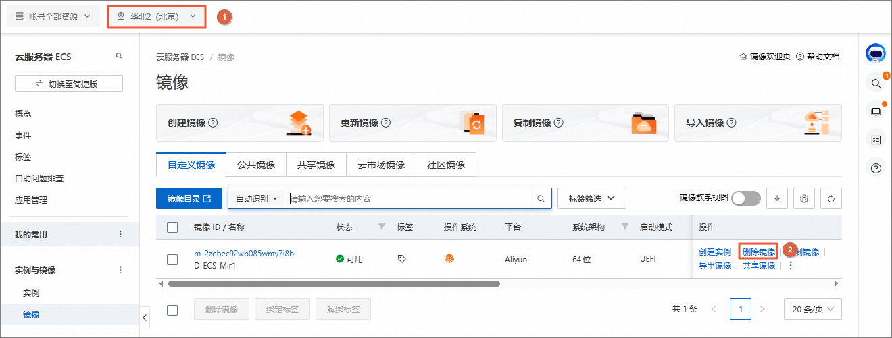Open 自动识别 search type dropdown

[x=257, y=199]
